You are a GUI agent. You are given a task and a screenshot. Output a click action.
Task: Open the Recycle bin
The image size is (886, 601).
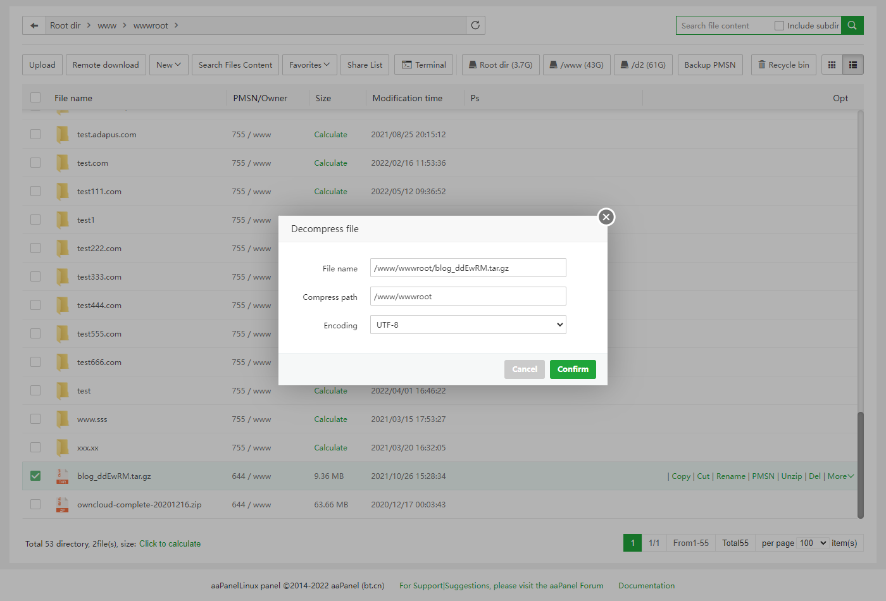(783, 65)
